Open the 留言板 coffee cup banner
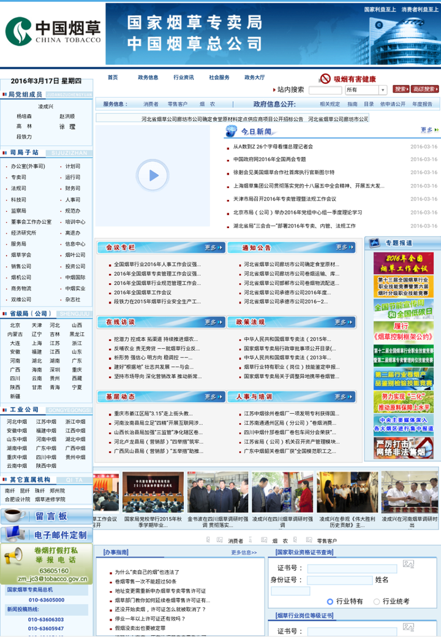The width and height of the screenshot is (441, 637). pyautogui.click(x=47, y=516)
